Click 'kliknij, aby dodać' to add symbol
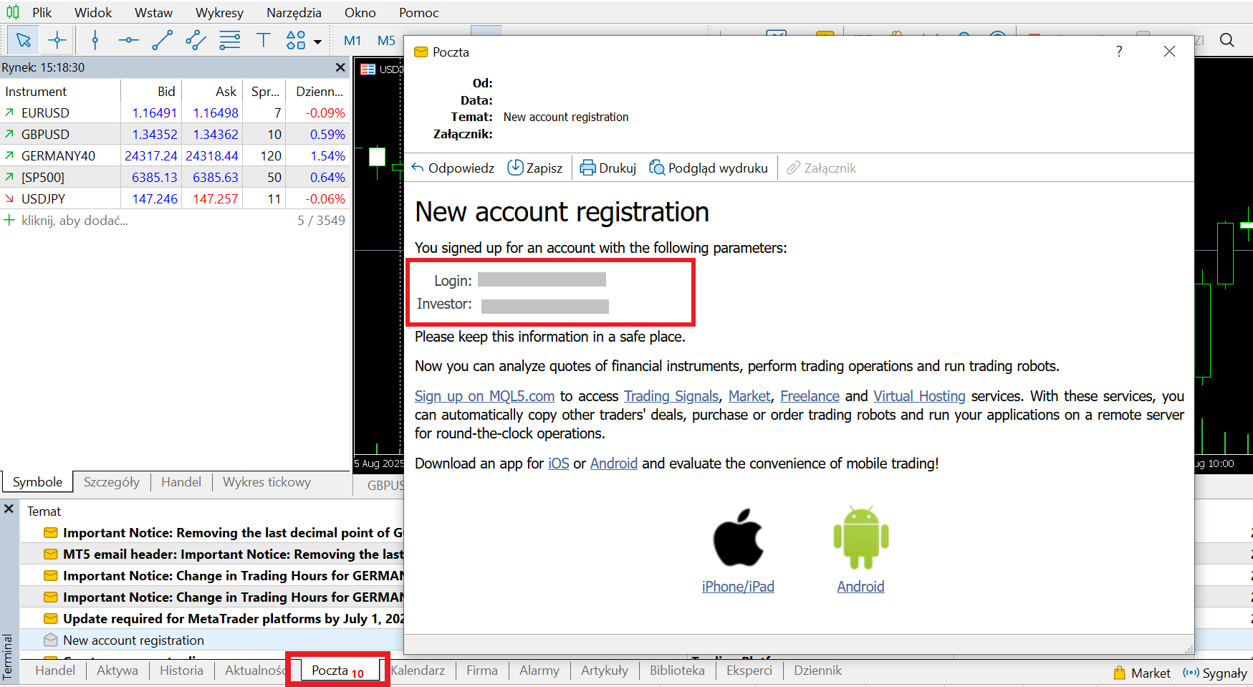 [x=75, y=221]
